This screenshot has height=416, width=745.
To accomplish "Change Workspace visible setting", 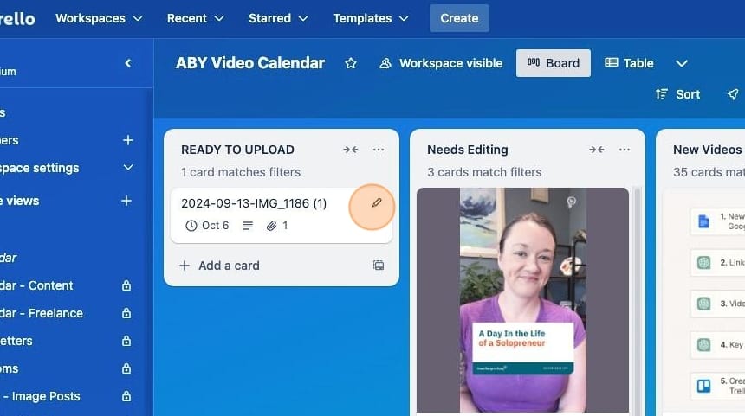I will point(441,63).
